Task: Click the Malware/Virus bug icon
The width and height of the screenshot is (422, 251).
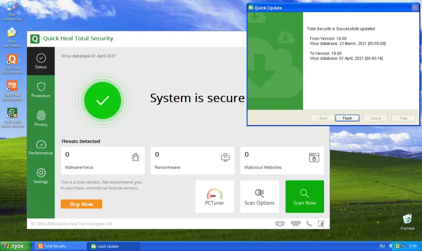Action: coord(135,157)
